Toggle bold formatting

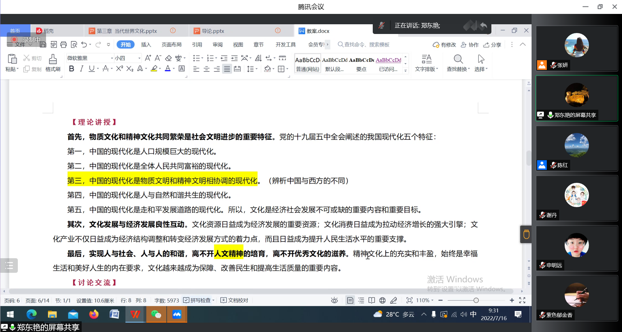[72, 69]
